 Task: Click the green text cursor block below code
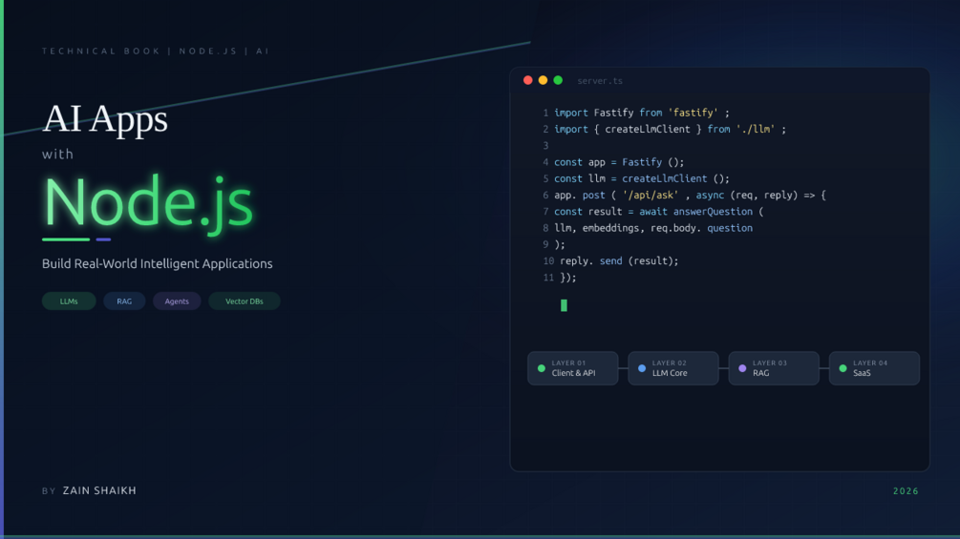[x=564, y=305]
